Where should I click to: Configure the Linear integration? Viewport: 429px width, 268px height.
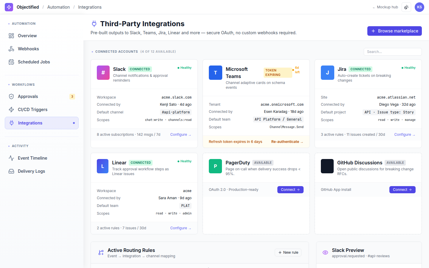click(x=181, y=228)
